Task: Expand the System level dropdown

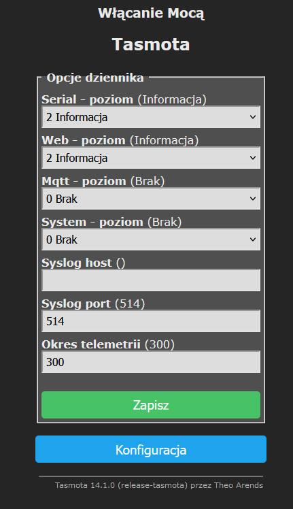Action: [151, 240]
